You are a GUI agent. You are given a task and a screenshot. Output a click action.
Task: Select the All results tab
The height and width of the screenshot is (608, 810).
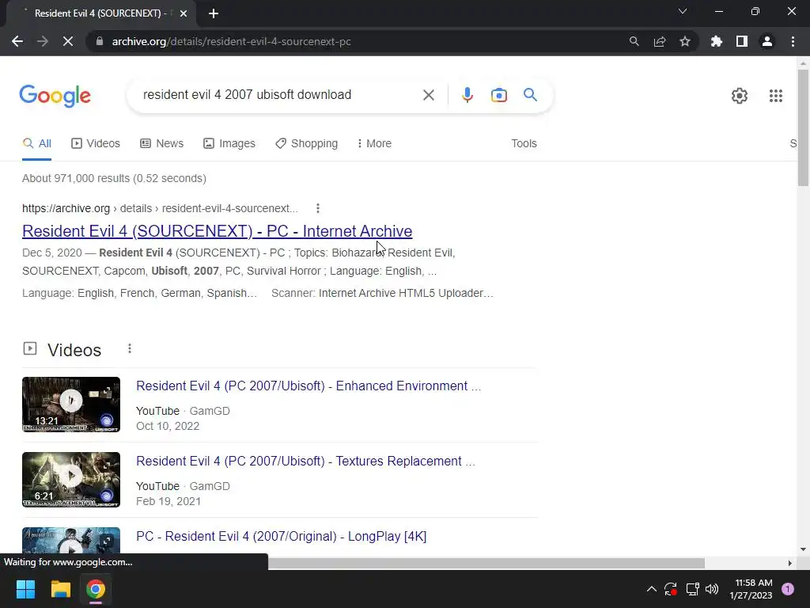tap(36, 143)
